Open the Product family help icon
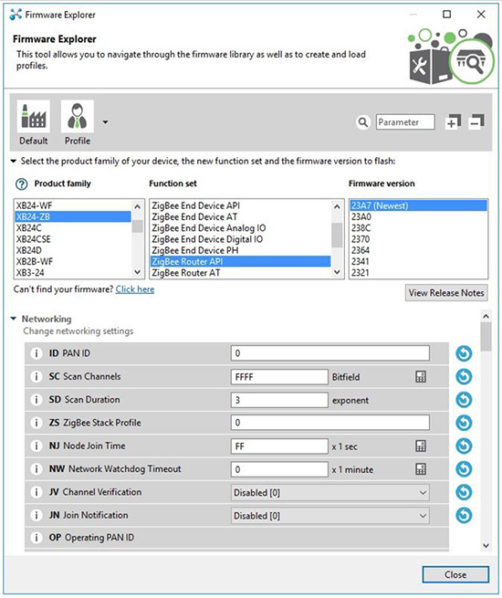502x598 pixels. point(21,184)
